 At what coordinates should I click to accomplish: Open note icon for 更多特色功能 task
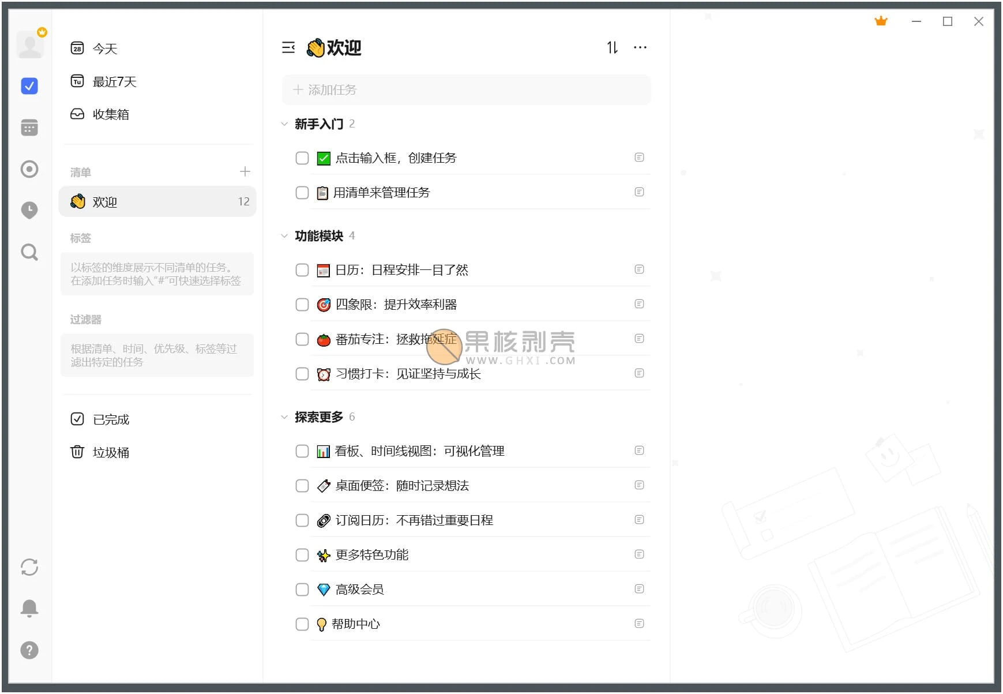[639, 554]
